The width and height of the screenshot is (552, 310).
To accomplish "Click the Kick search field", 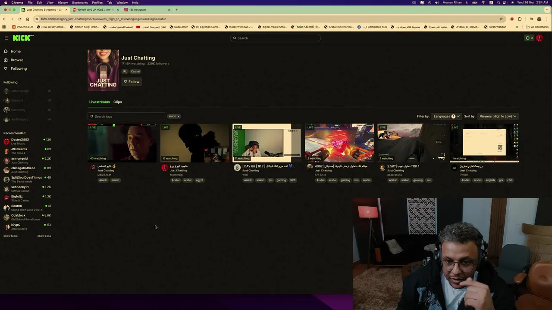I will tap(276, 38).
